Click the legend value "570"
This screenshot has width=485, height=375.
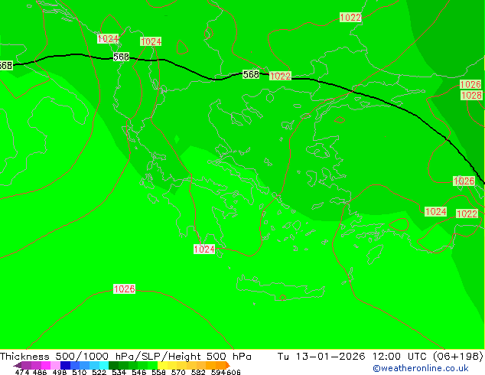click(178, 372)
